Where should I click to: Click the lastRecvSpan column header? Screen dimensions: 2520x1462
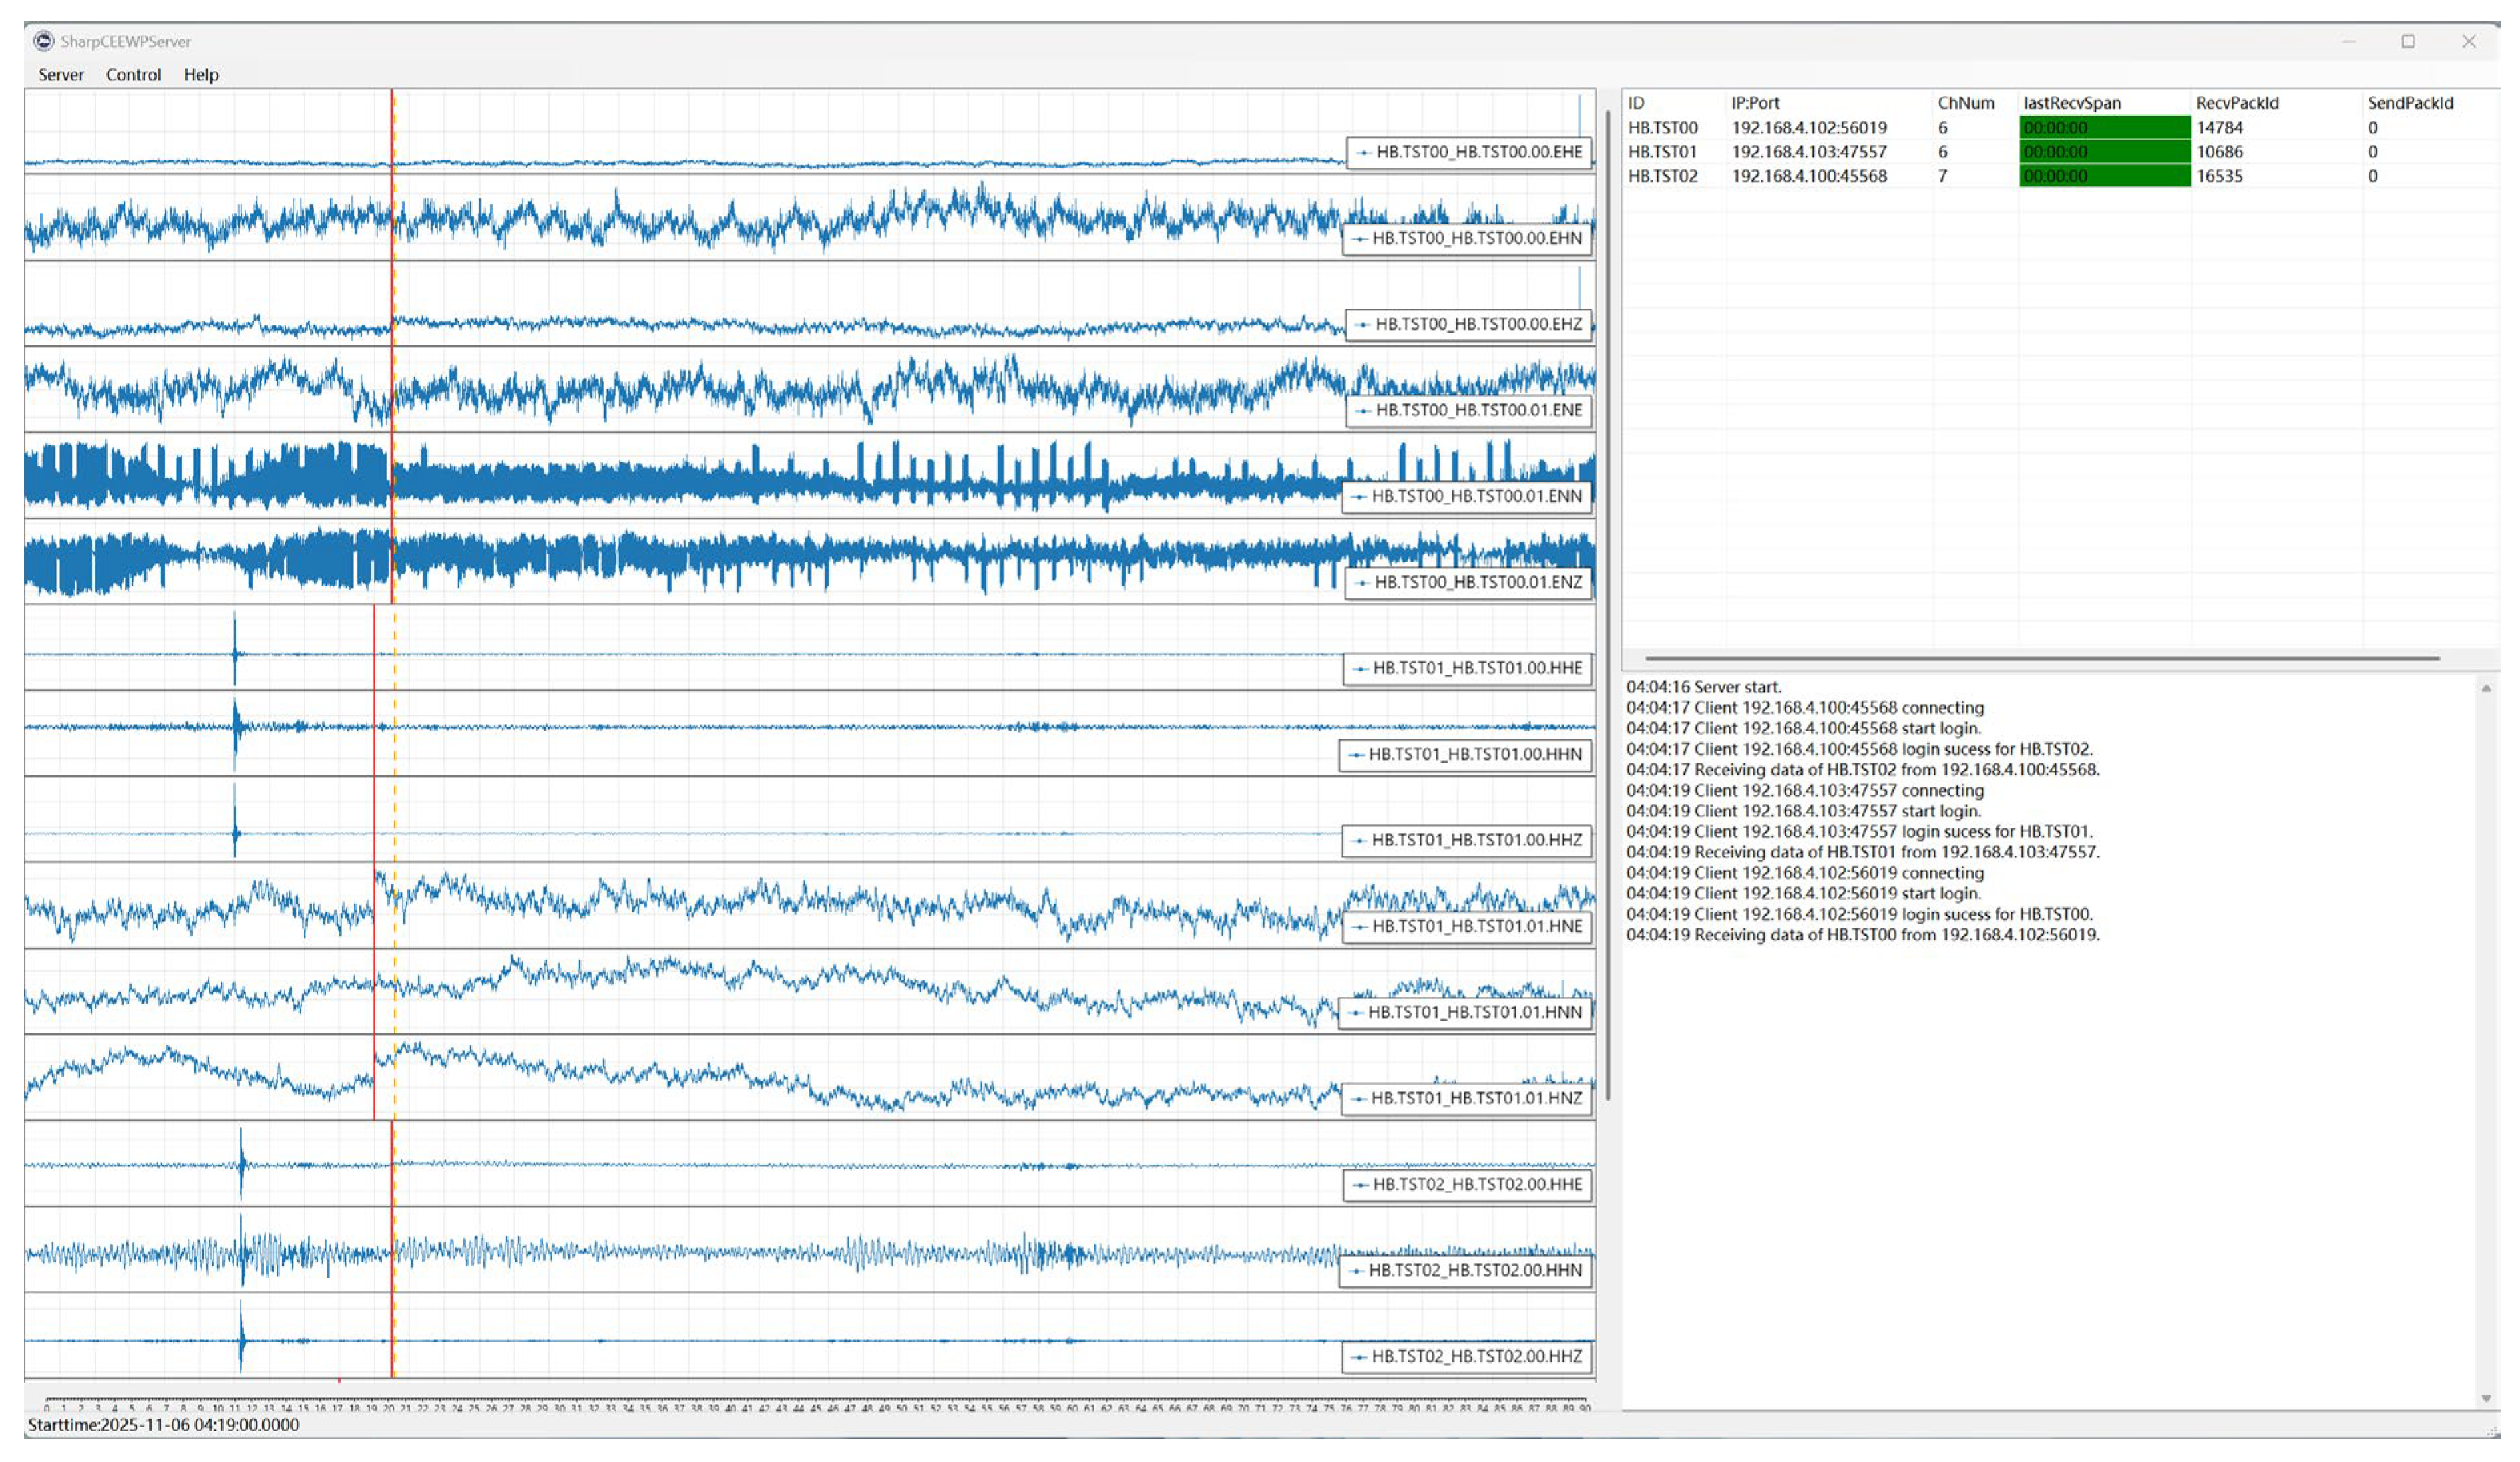(x=2072, y=103)
